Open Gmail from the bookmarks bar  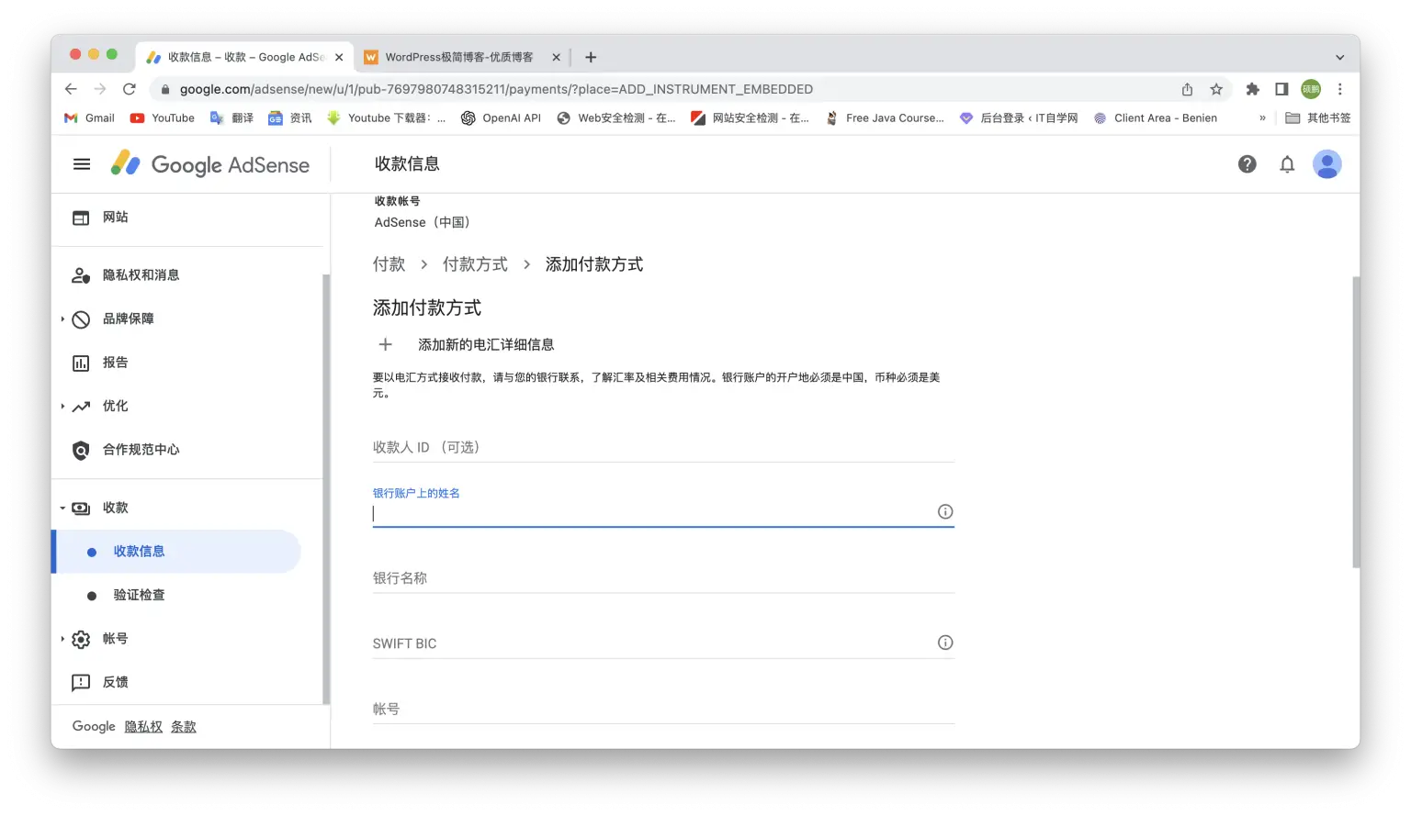[x=88, y=117]
